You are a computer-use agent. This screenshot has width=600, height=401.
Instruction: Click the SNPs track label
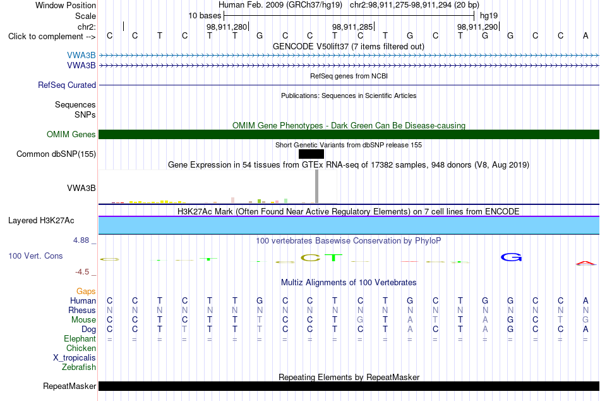tap(85, 114)
